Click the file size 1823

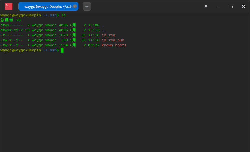63,35
